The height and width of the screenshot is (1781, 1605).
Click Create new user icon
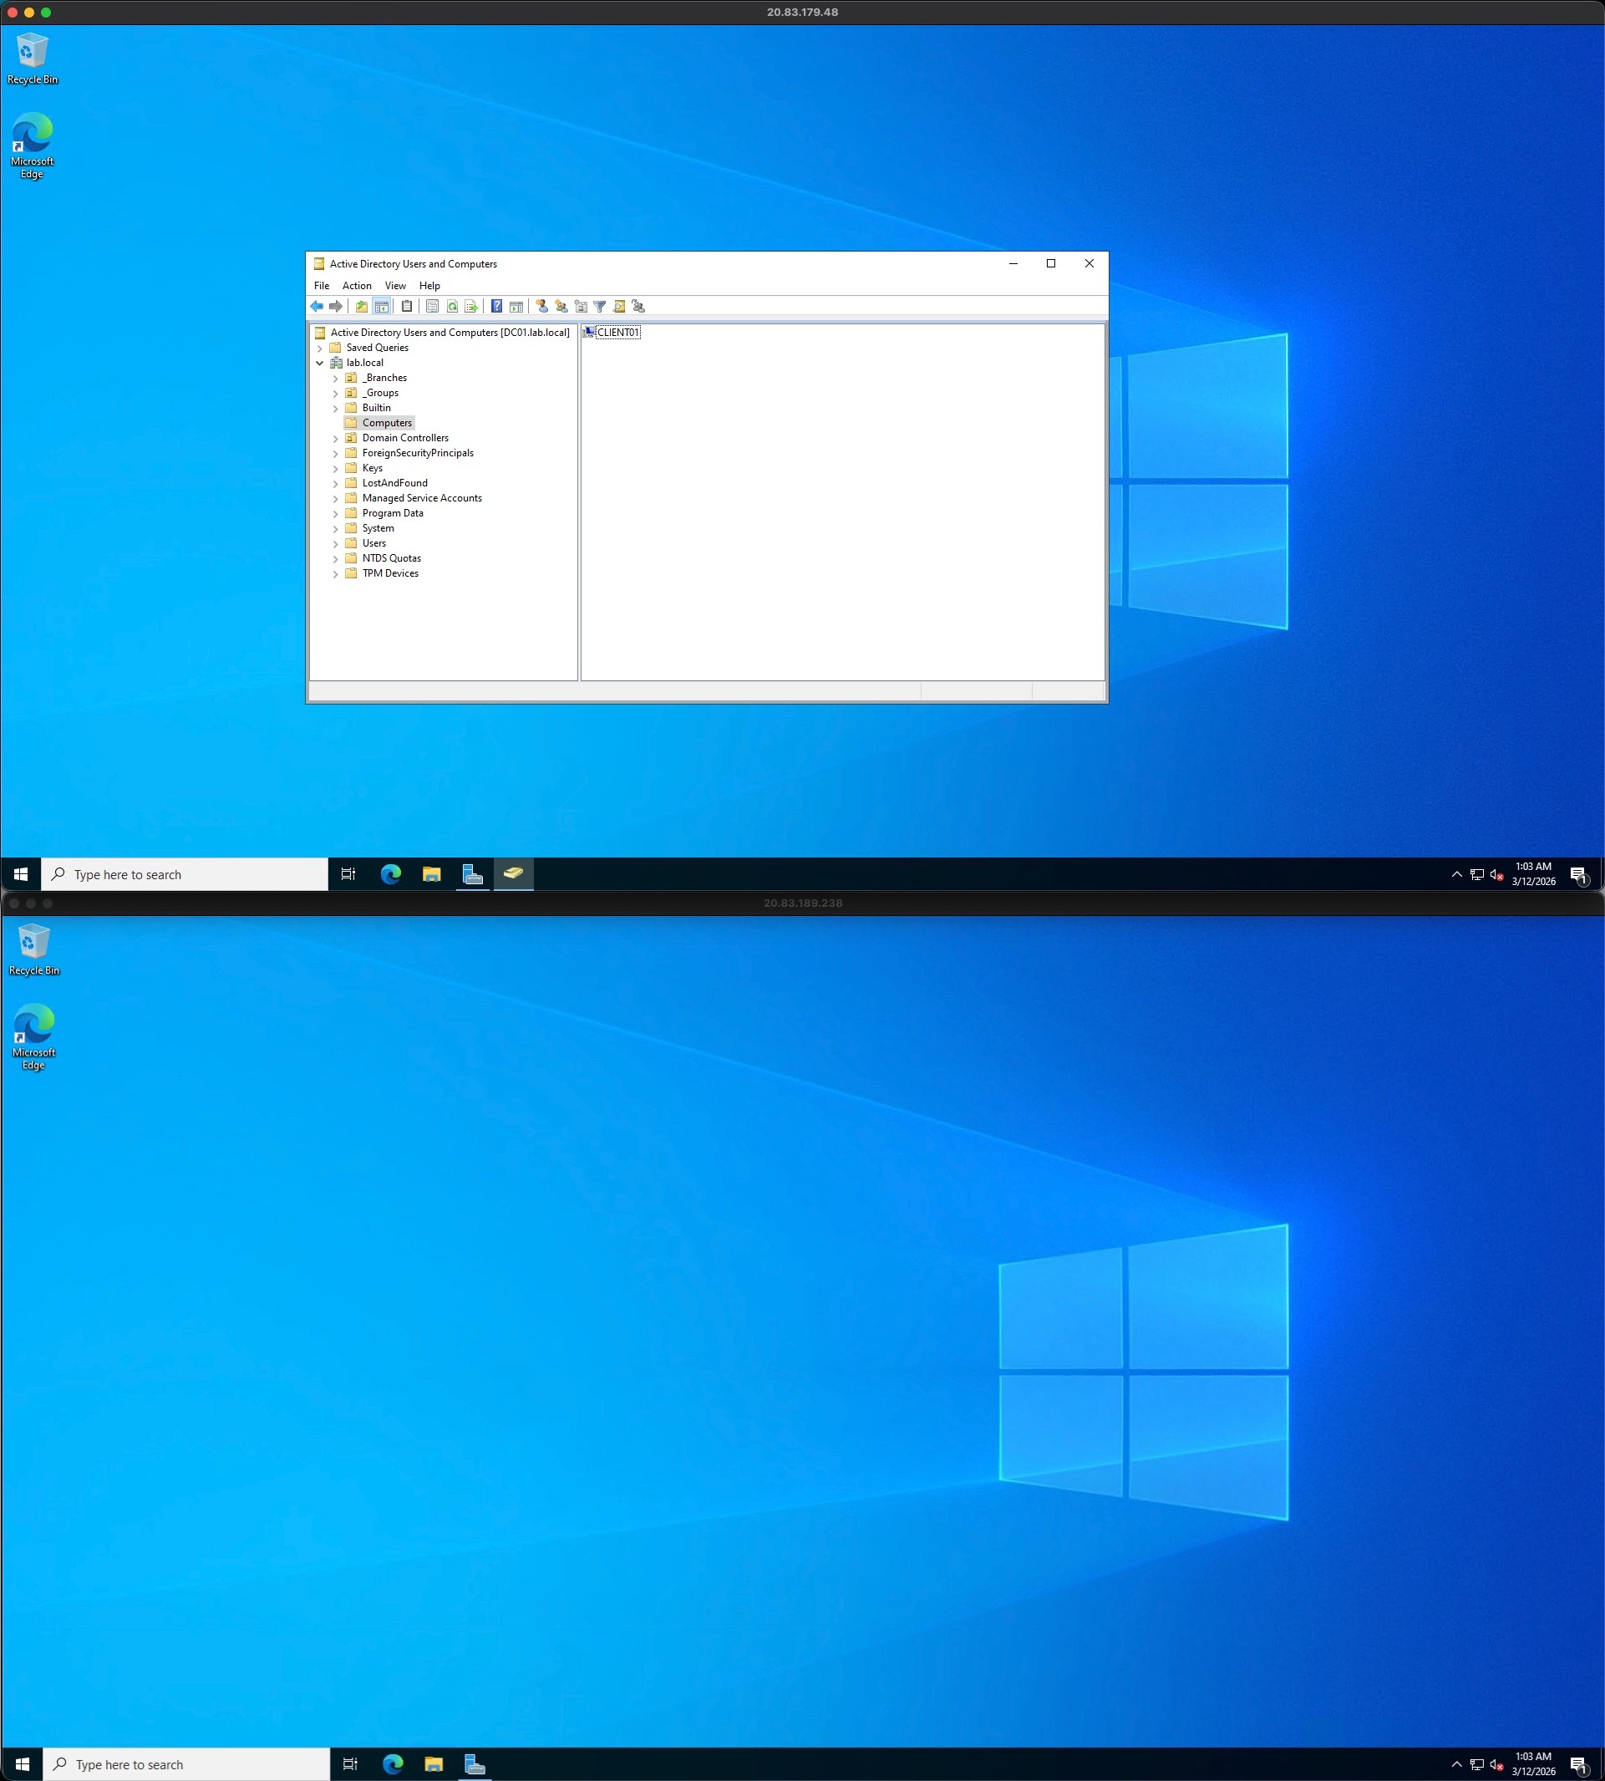[541, 306]
